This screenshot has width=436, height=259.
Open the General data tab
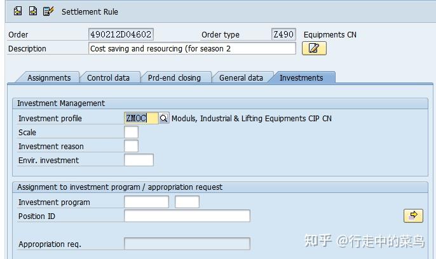(241, 77)
